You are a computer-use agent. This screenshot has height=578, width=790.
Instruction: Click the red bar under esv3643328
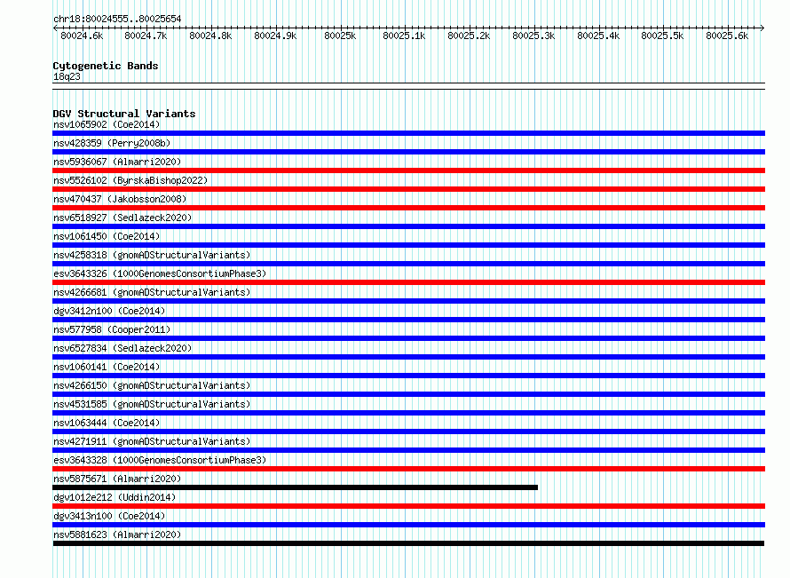tap(408, 469)
